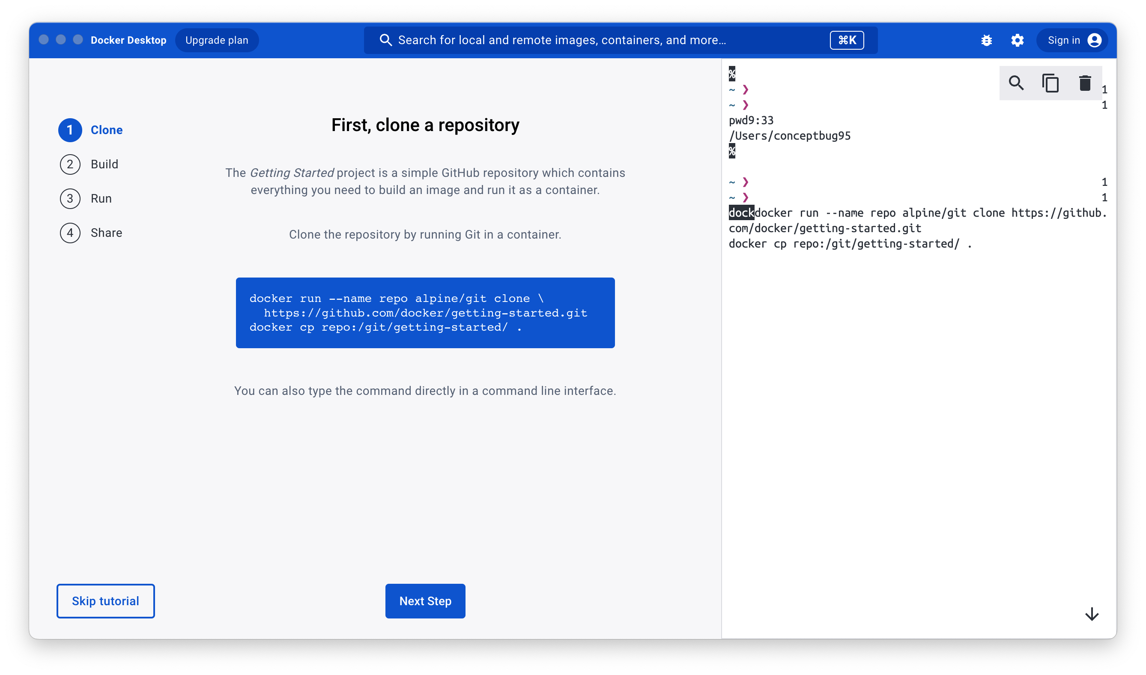Click Sign in button

coord(1064,41)
